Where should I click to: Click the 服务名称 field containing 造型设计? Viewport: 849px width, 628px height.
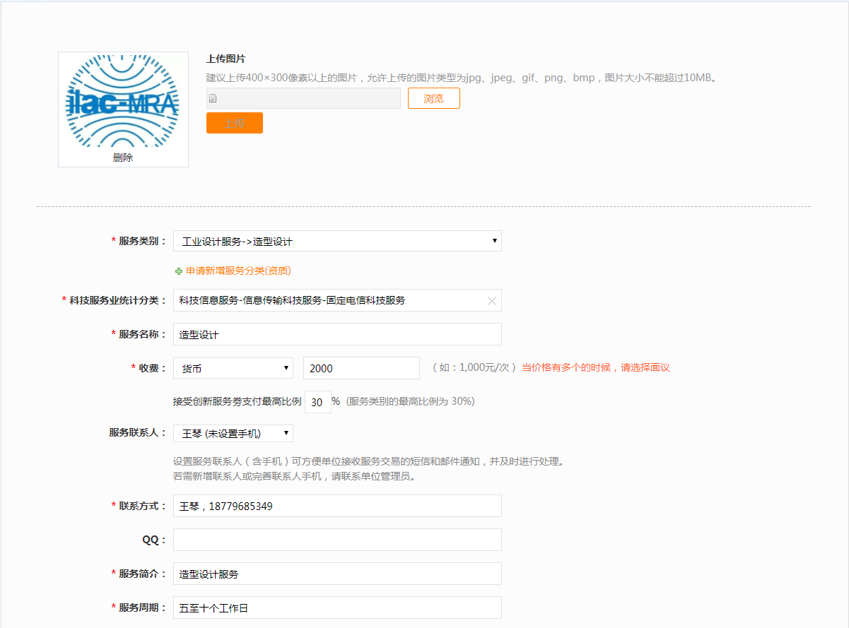(337, 334)
